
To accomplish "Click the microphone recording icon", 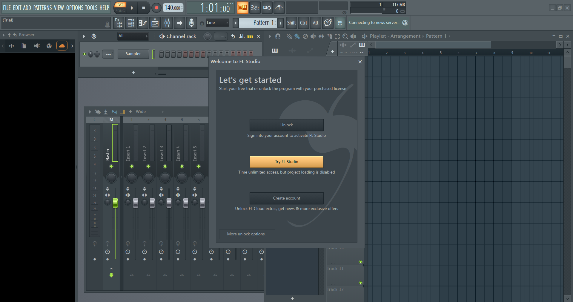I will [x=191, y=23].
